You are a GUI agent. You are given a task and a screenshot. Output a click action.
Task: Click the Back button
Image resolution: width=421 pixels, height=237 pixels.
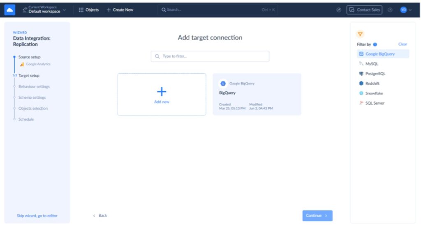click(x=100, y=216)
